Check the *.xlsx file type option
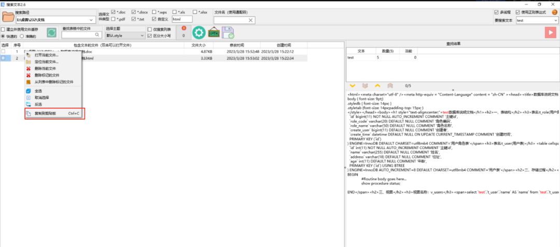This screenshot has height=247, width=560. click(194, 12)
